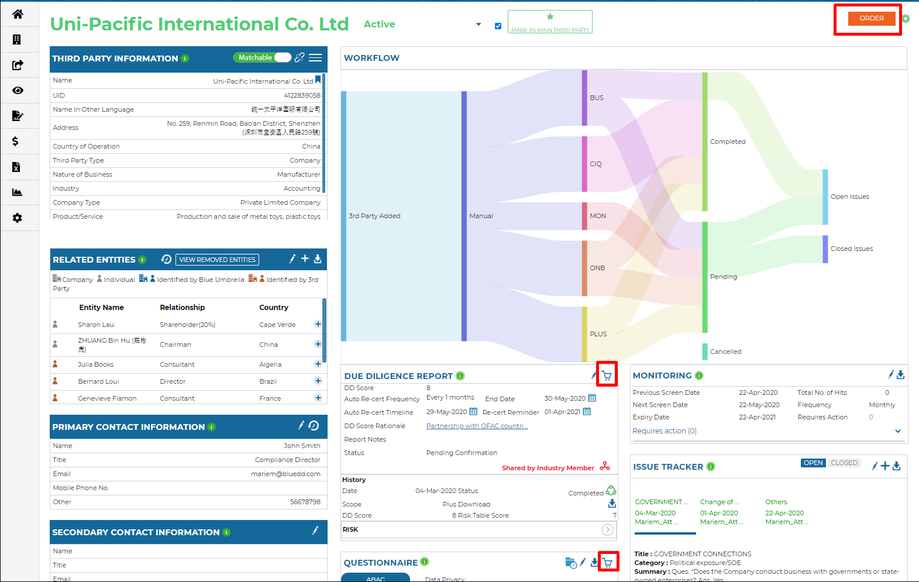Click the eye icon in sidebar
The height and width of the screenshot is (582, 919).
18,90
